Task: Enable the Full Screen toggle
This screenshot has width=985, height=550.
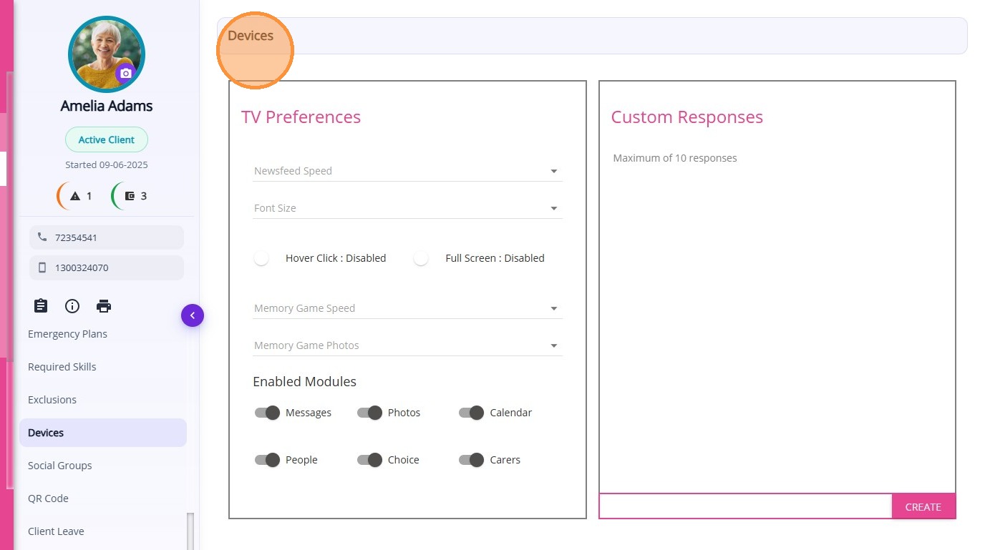Action: (422, 258)
